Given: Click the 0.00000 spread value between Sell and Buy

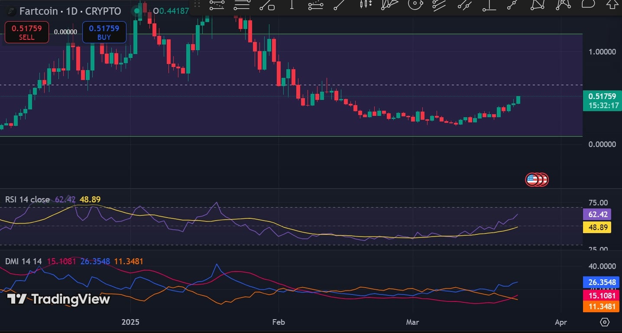Looking at the screenshot, I should coord(65,32).
